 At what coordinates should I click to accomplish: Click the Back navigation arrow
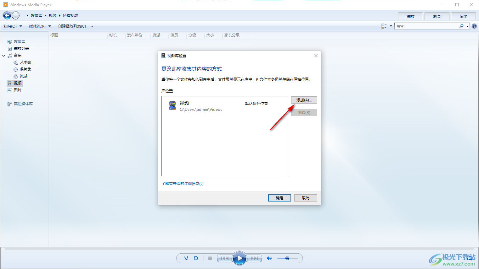pyautogui.click(x=7, y=15)
